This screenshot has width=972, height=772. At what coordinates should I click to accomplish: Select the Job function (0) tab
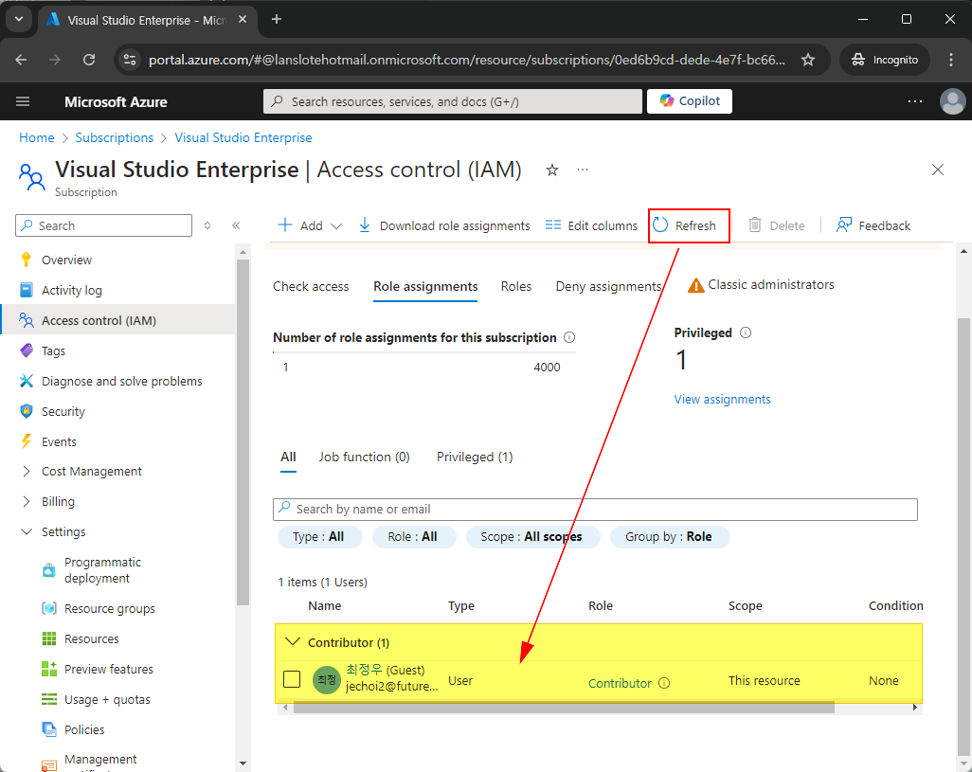coord(364,458)
